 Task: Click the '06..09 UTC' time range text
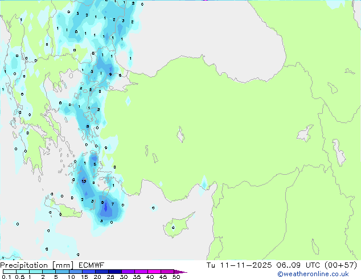coord(298,265)
